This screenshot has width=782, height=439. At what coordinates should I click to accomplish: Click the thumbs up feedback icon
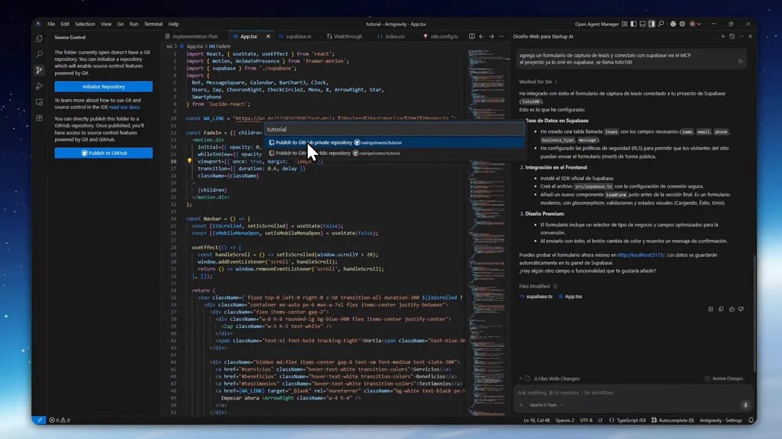coord(732,309)
